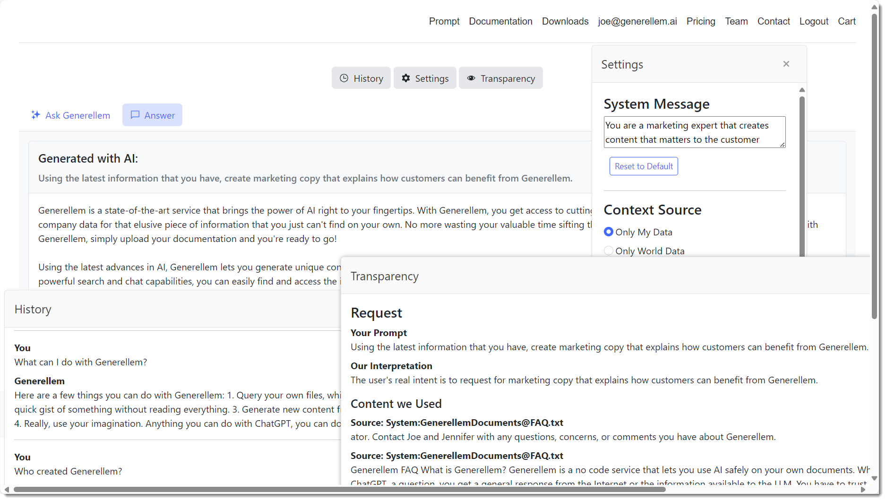Close the Settings panel with the X
This screenshot has width=886, height=501.
click(786, 64)
